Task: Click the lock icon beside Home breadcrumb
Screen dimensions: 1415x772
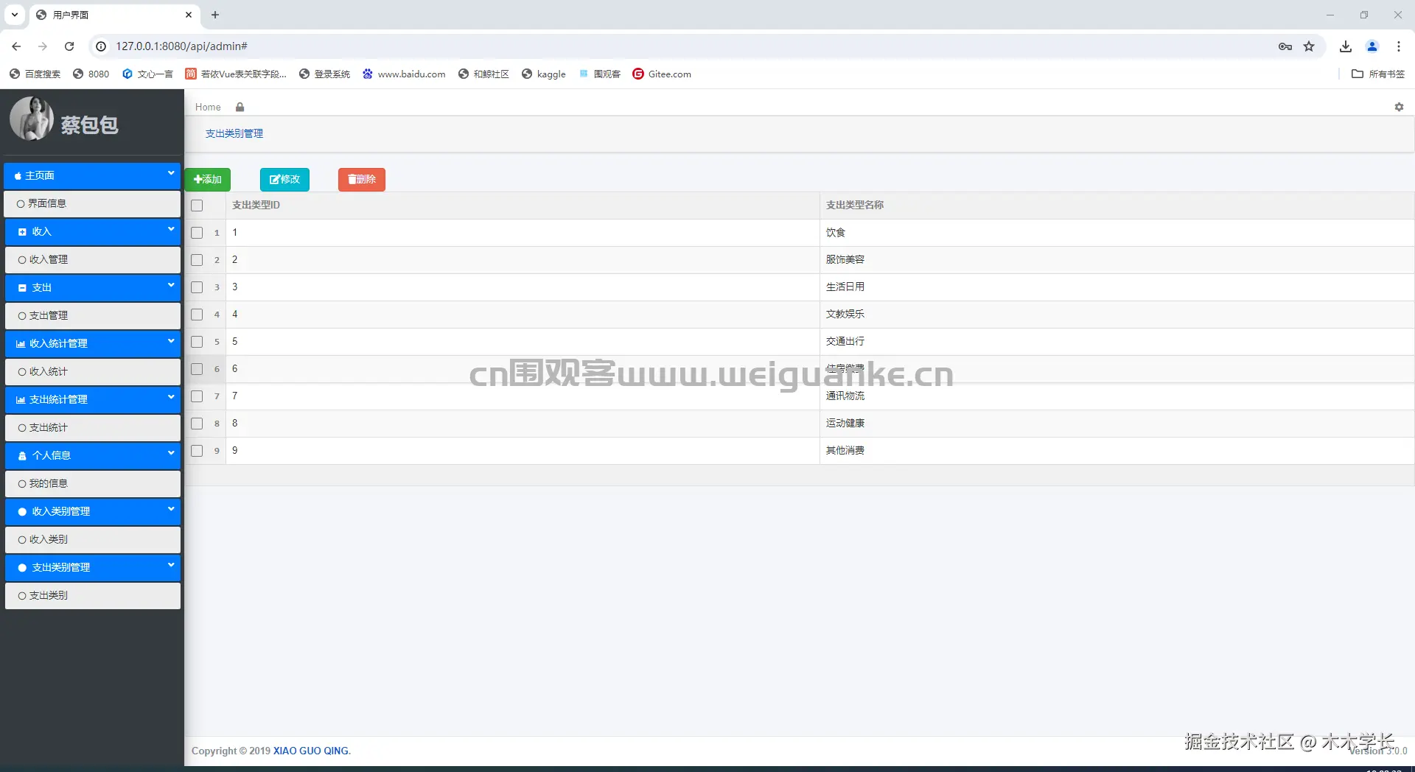Action: [239, 107]
